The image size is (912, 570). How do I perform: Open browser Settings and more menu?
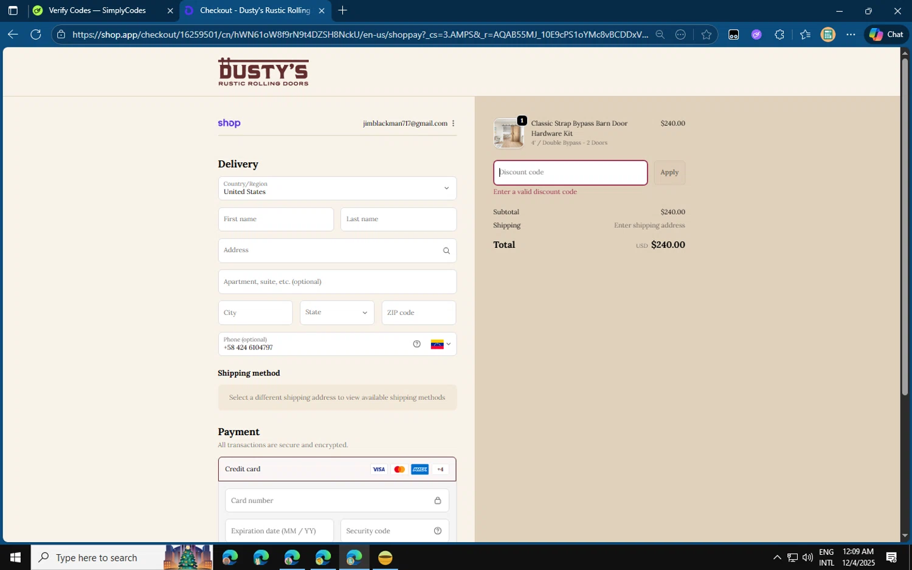851,35
